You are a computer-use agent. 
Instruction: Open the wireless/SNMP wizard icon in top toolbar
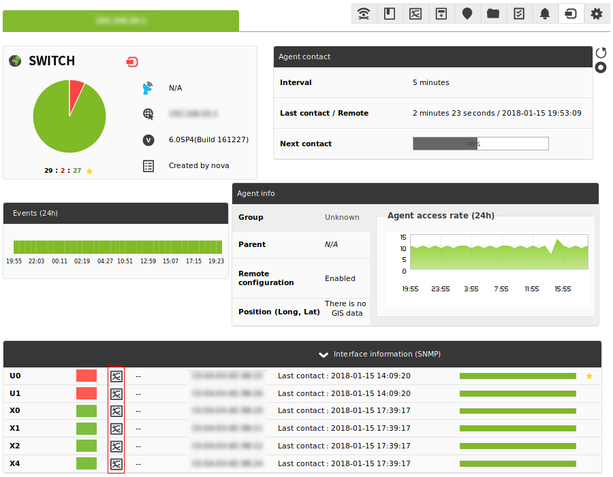tap(364, 14)
